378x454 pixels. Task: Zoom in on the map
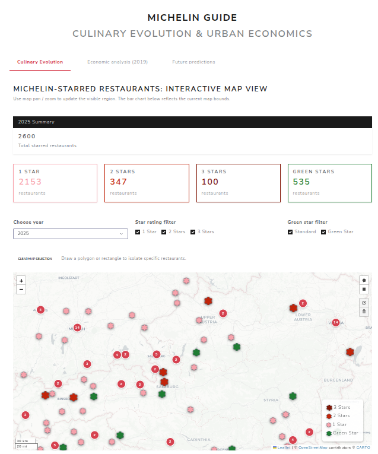(x=21, y=281)
